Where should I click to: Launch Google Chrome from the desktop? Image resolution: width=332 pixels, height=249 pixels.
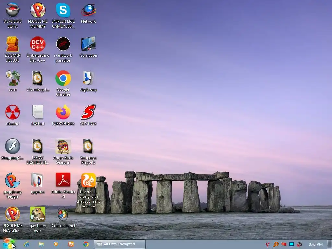63,83
